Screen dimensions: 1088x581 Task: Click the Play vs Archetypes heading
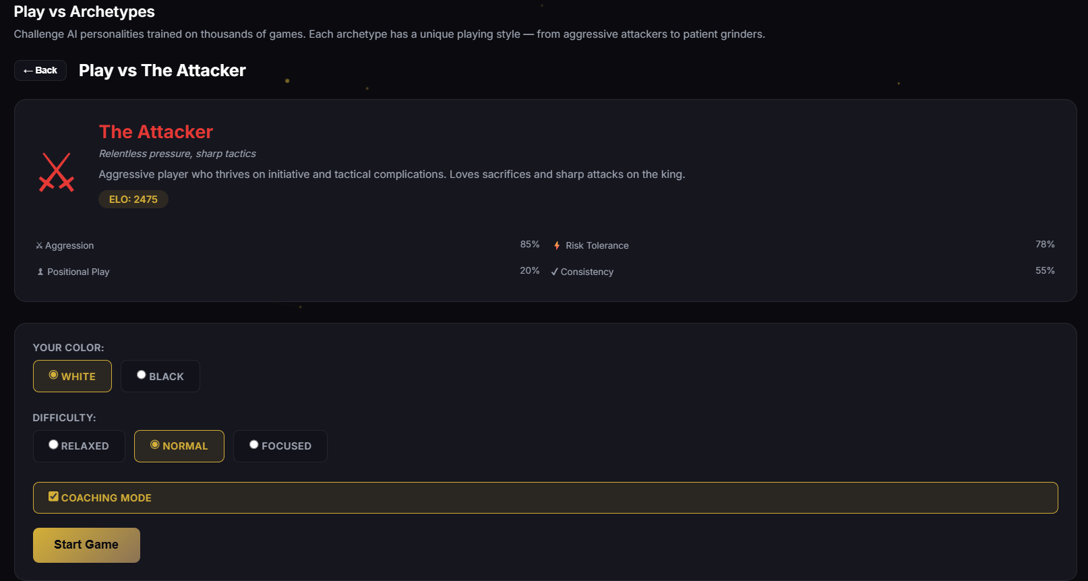point(84,11)
